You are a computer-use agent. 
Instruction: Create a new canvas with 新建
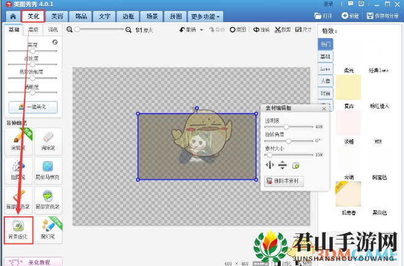350,16
